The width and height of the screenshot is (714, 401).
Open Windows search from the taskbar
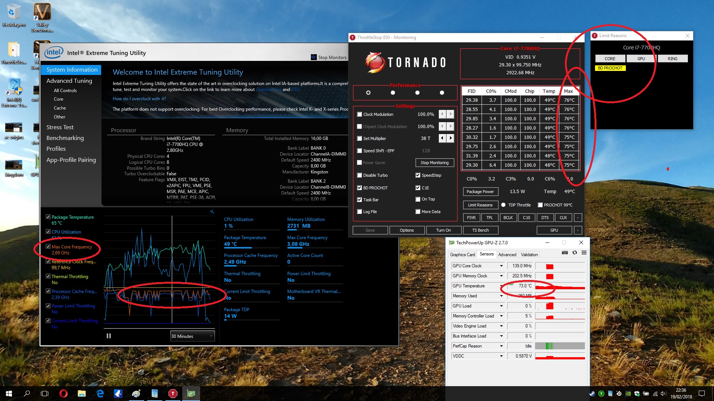[27, 393]
